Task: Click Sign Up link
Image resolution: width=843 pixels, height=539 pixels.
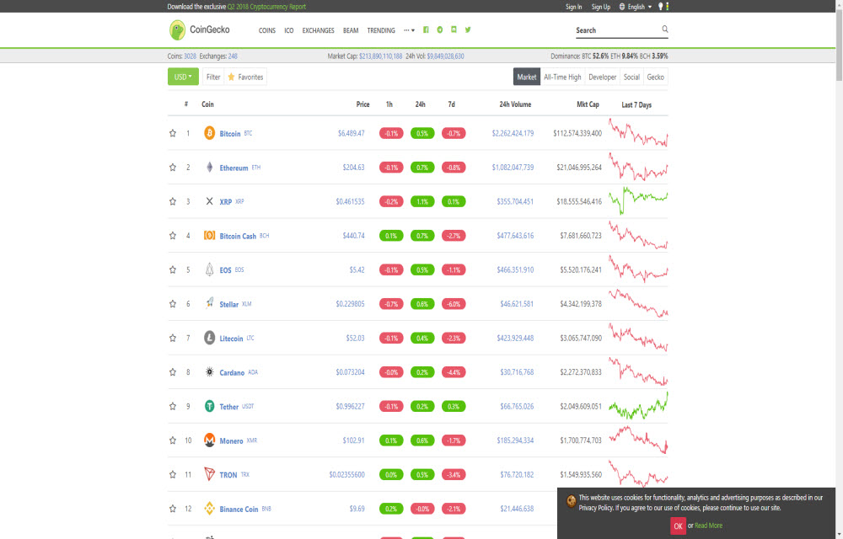Action: tap(600, 7)
